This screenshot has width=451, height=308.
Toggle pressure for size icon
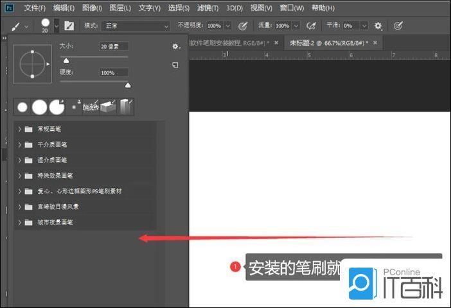[398, 26]
